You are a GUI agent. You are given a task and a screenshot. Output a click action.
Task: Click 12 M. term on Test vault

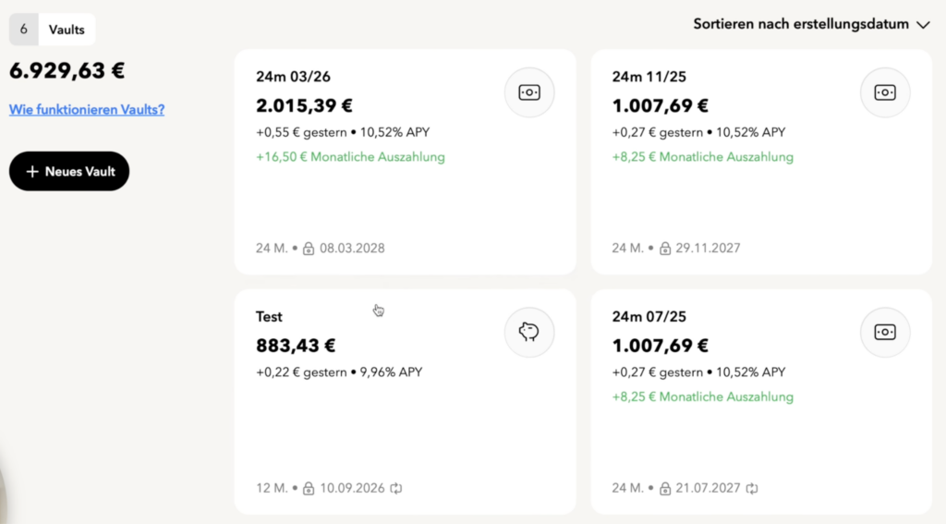pyautogui.click(x=272, y=488)
